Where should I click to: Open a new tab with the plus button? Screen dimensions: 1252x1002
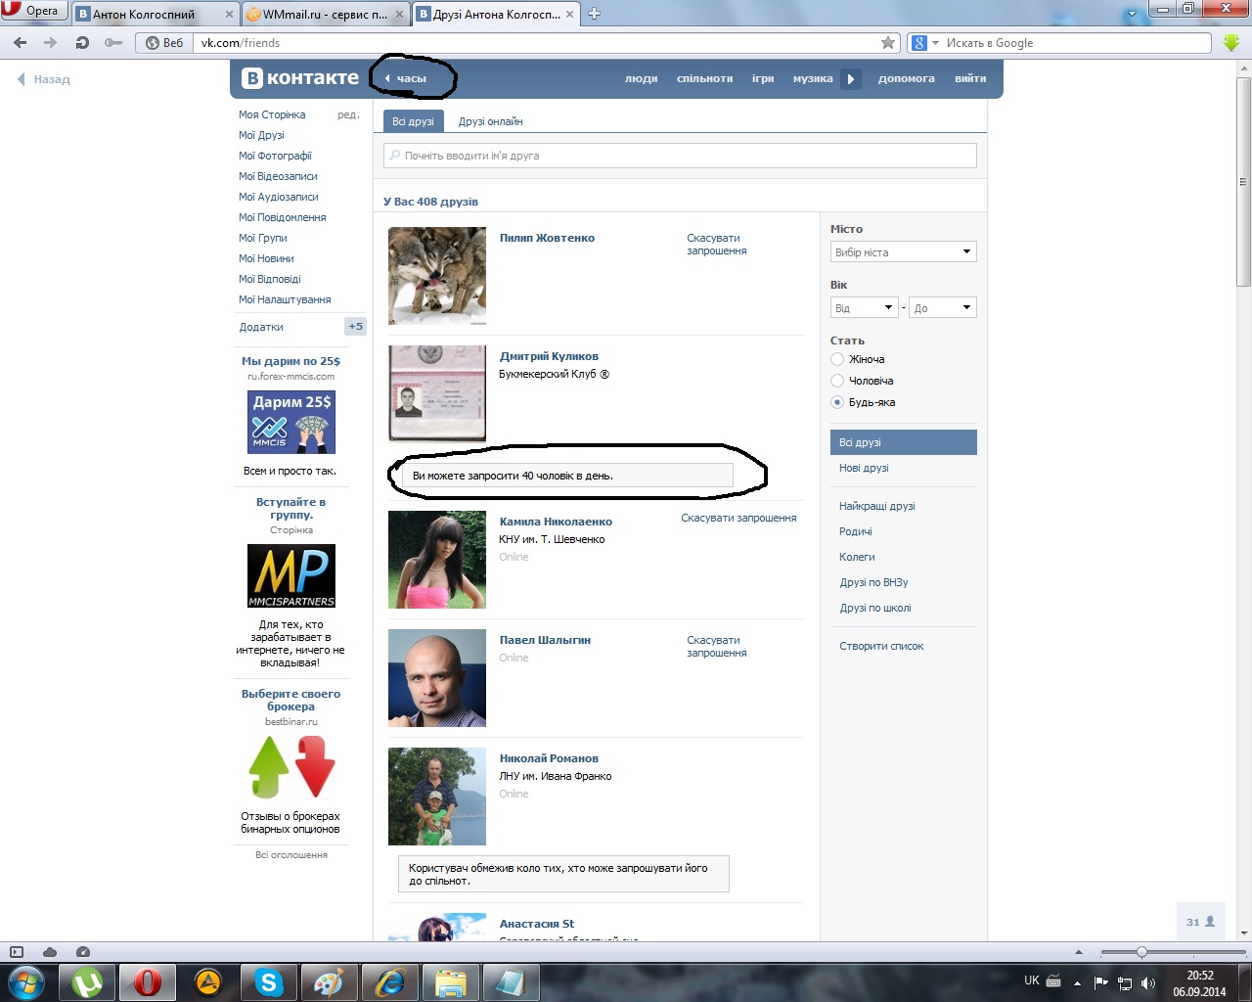click(x=594, y=14)
